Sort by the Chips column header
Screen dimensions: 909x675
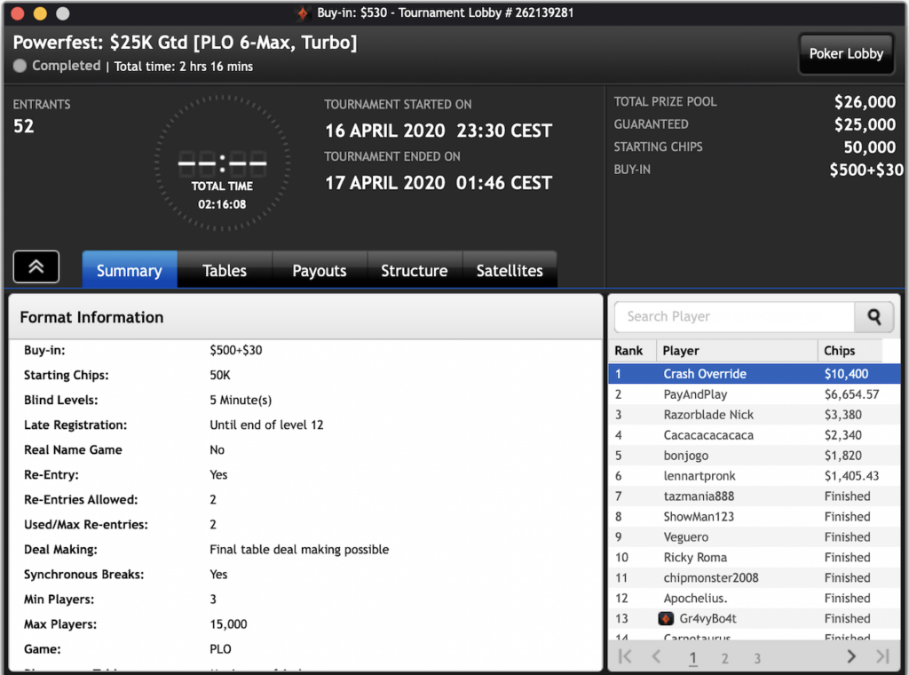point(840,351)
